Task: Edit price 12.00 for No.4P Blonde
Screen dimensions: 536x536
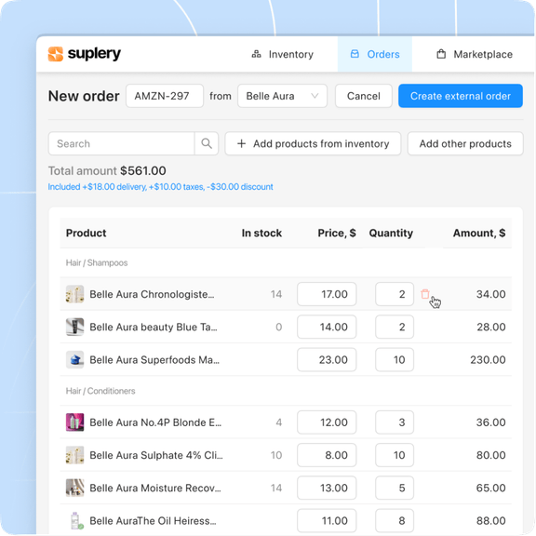Action: coord(327,422)
